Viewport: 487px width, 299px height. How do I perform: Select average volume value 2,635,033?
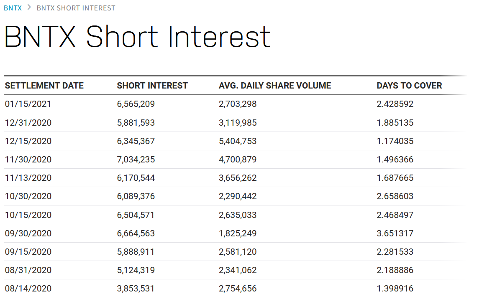point(238,215)
